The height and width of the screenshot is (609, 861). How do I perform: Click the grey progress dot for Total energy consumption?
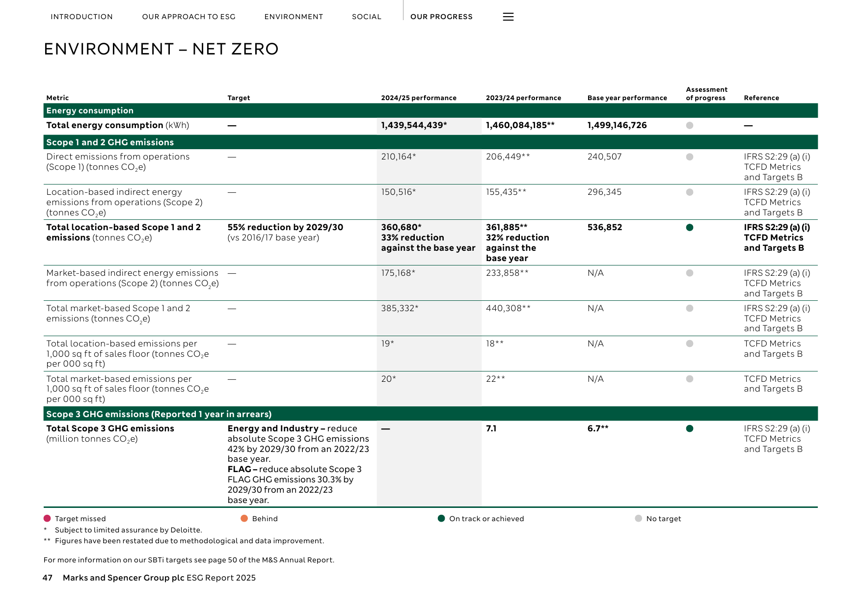pos(690,125)
